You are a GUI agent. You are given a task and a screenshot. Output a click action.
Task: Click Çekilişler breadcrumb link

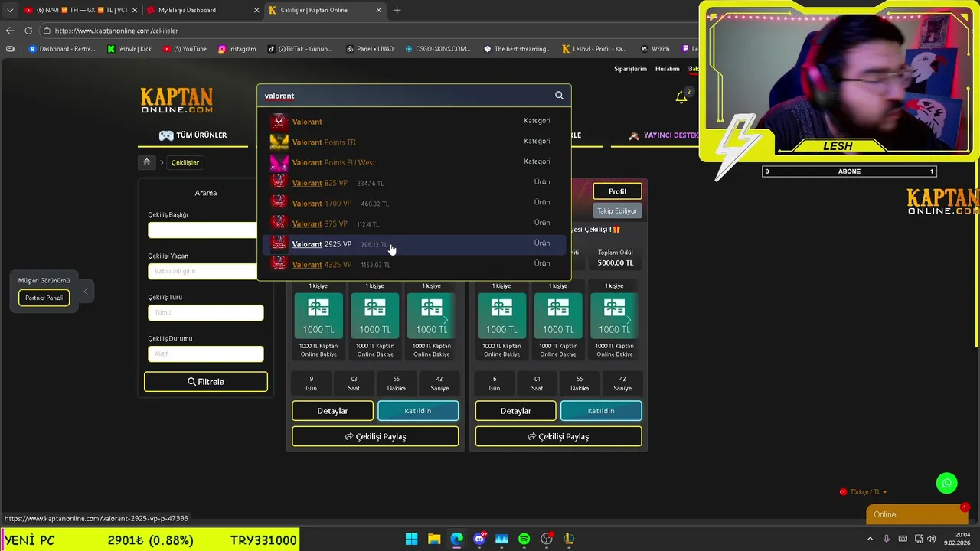point(185,162)
